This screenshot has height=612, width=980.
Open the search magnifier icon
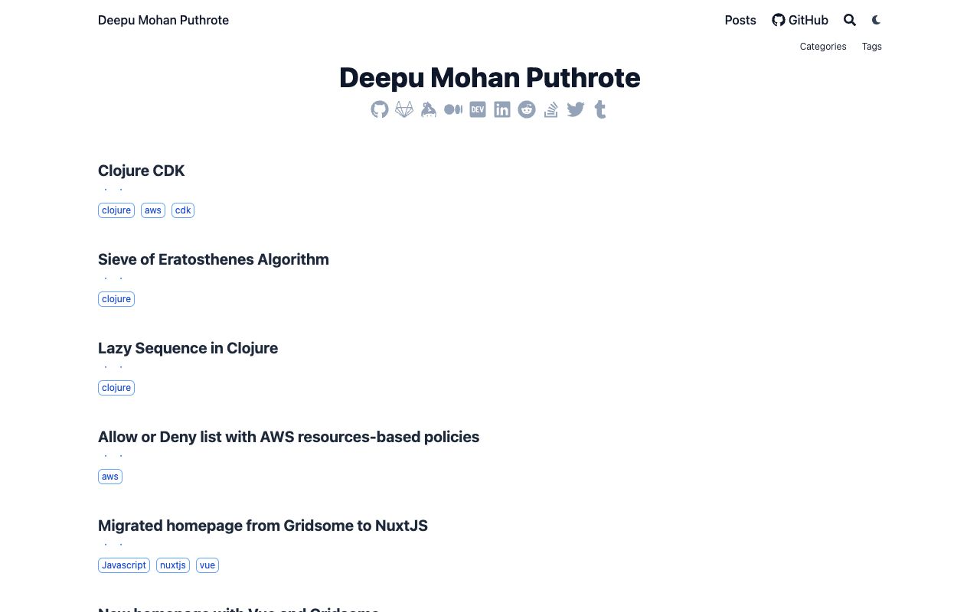pyautogui.click(x=850, y=20)
